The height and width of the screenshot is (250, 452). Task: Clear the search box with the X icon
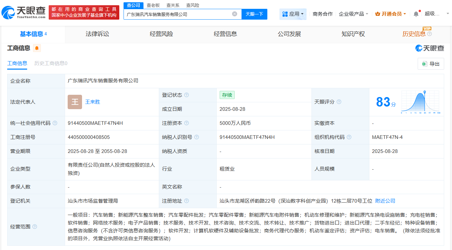coord(234,14)
